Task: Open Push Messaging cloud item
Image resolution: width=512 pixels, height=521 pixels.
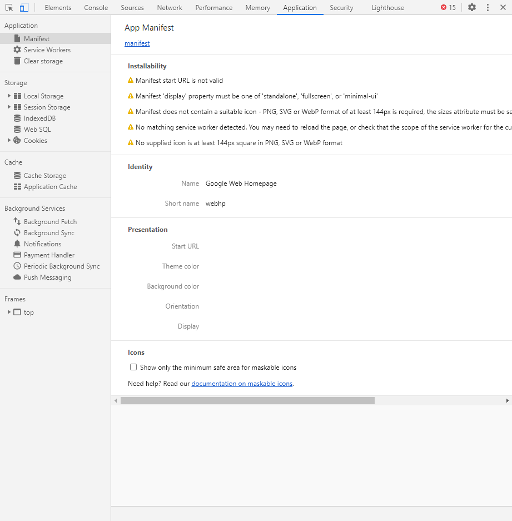Action: (47, 277)
